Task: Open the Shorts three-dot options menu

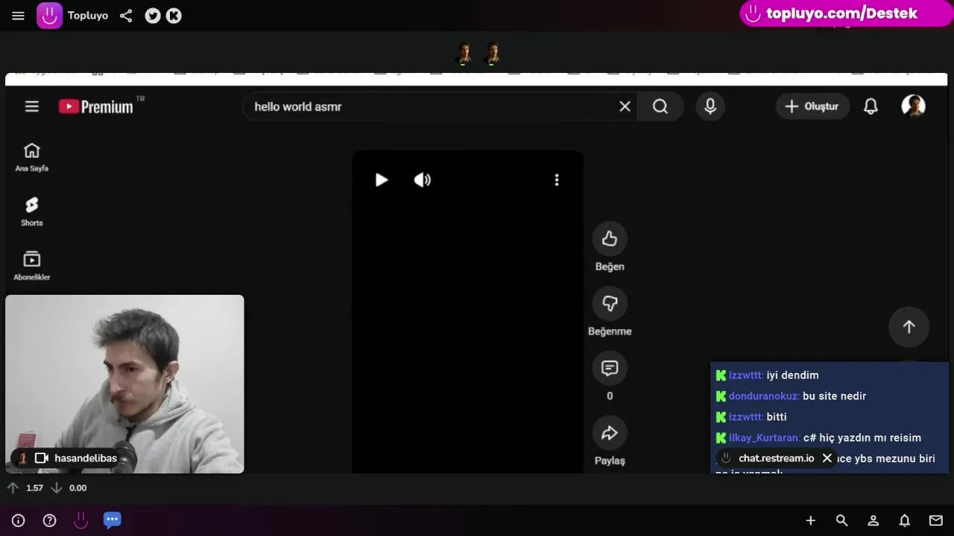Action: tap(556, 179)
